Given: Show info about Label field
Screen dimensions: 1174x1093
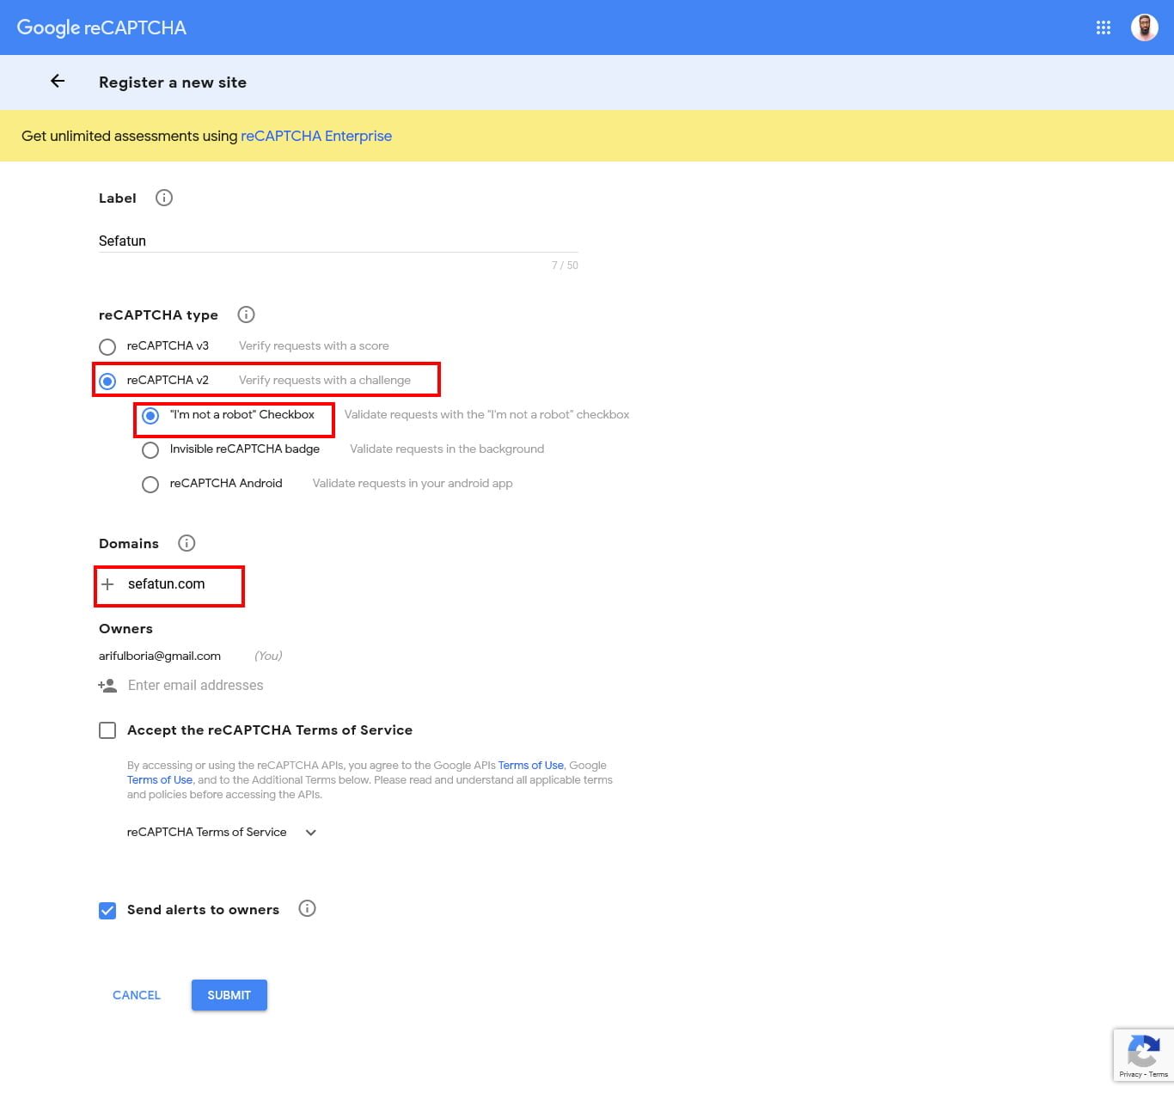Looking at the screenshot, I should (x=164, y=198).
